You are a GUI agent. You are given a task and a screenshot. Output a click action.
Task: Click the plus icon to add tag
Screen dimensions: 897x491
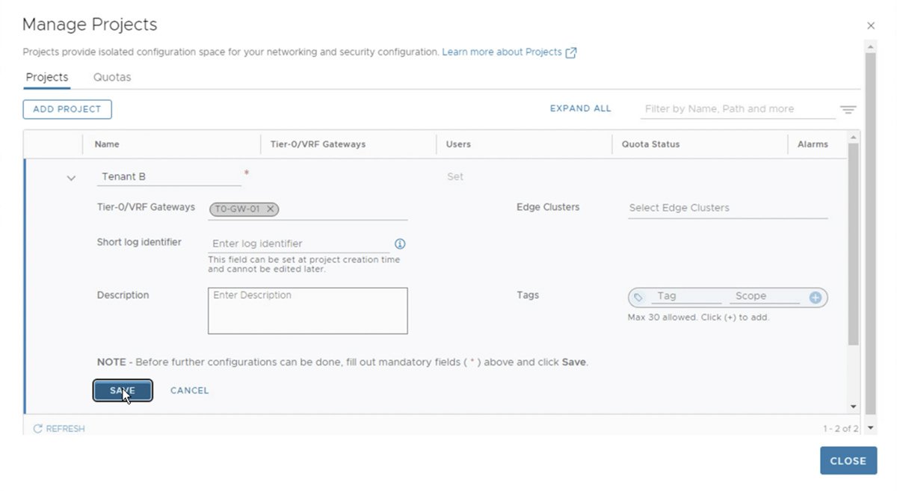click(x=816, y=297)
